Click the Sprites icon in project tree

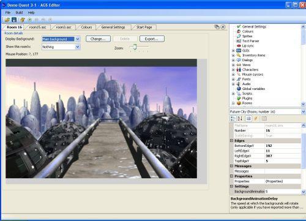(x=239, y=36)
